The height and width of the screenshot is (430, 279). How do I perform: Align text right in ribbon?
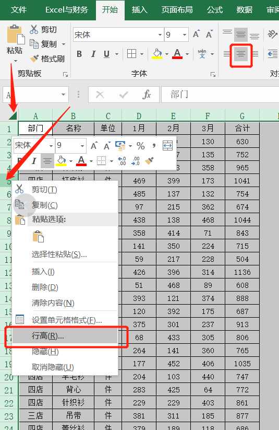click(255, 54)
